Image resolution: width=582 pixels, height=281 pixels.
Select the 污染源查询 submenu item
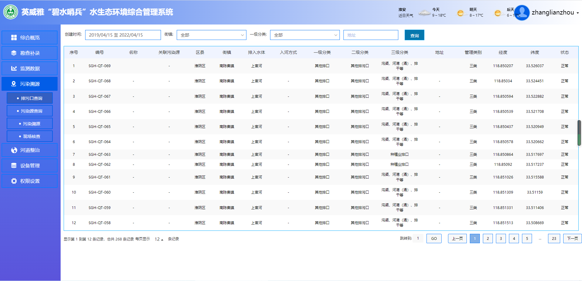(30, 111)
